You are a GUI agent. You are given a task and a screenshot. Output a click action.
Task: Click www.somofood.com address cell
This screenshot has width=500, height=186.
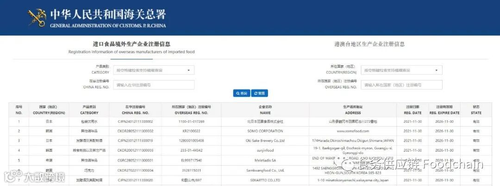click(353, 131)
